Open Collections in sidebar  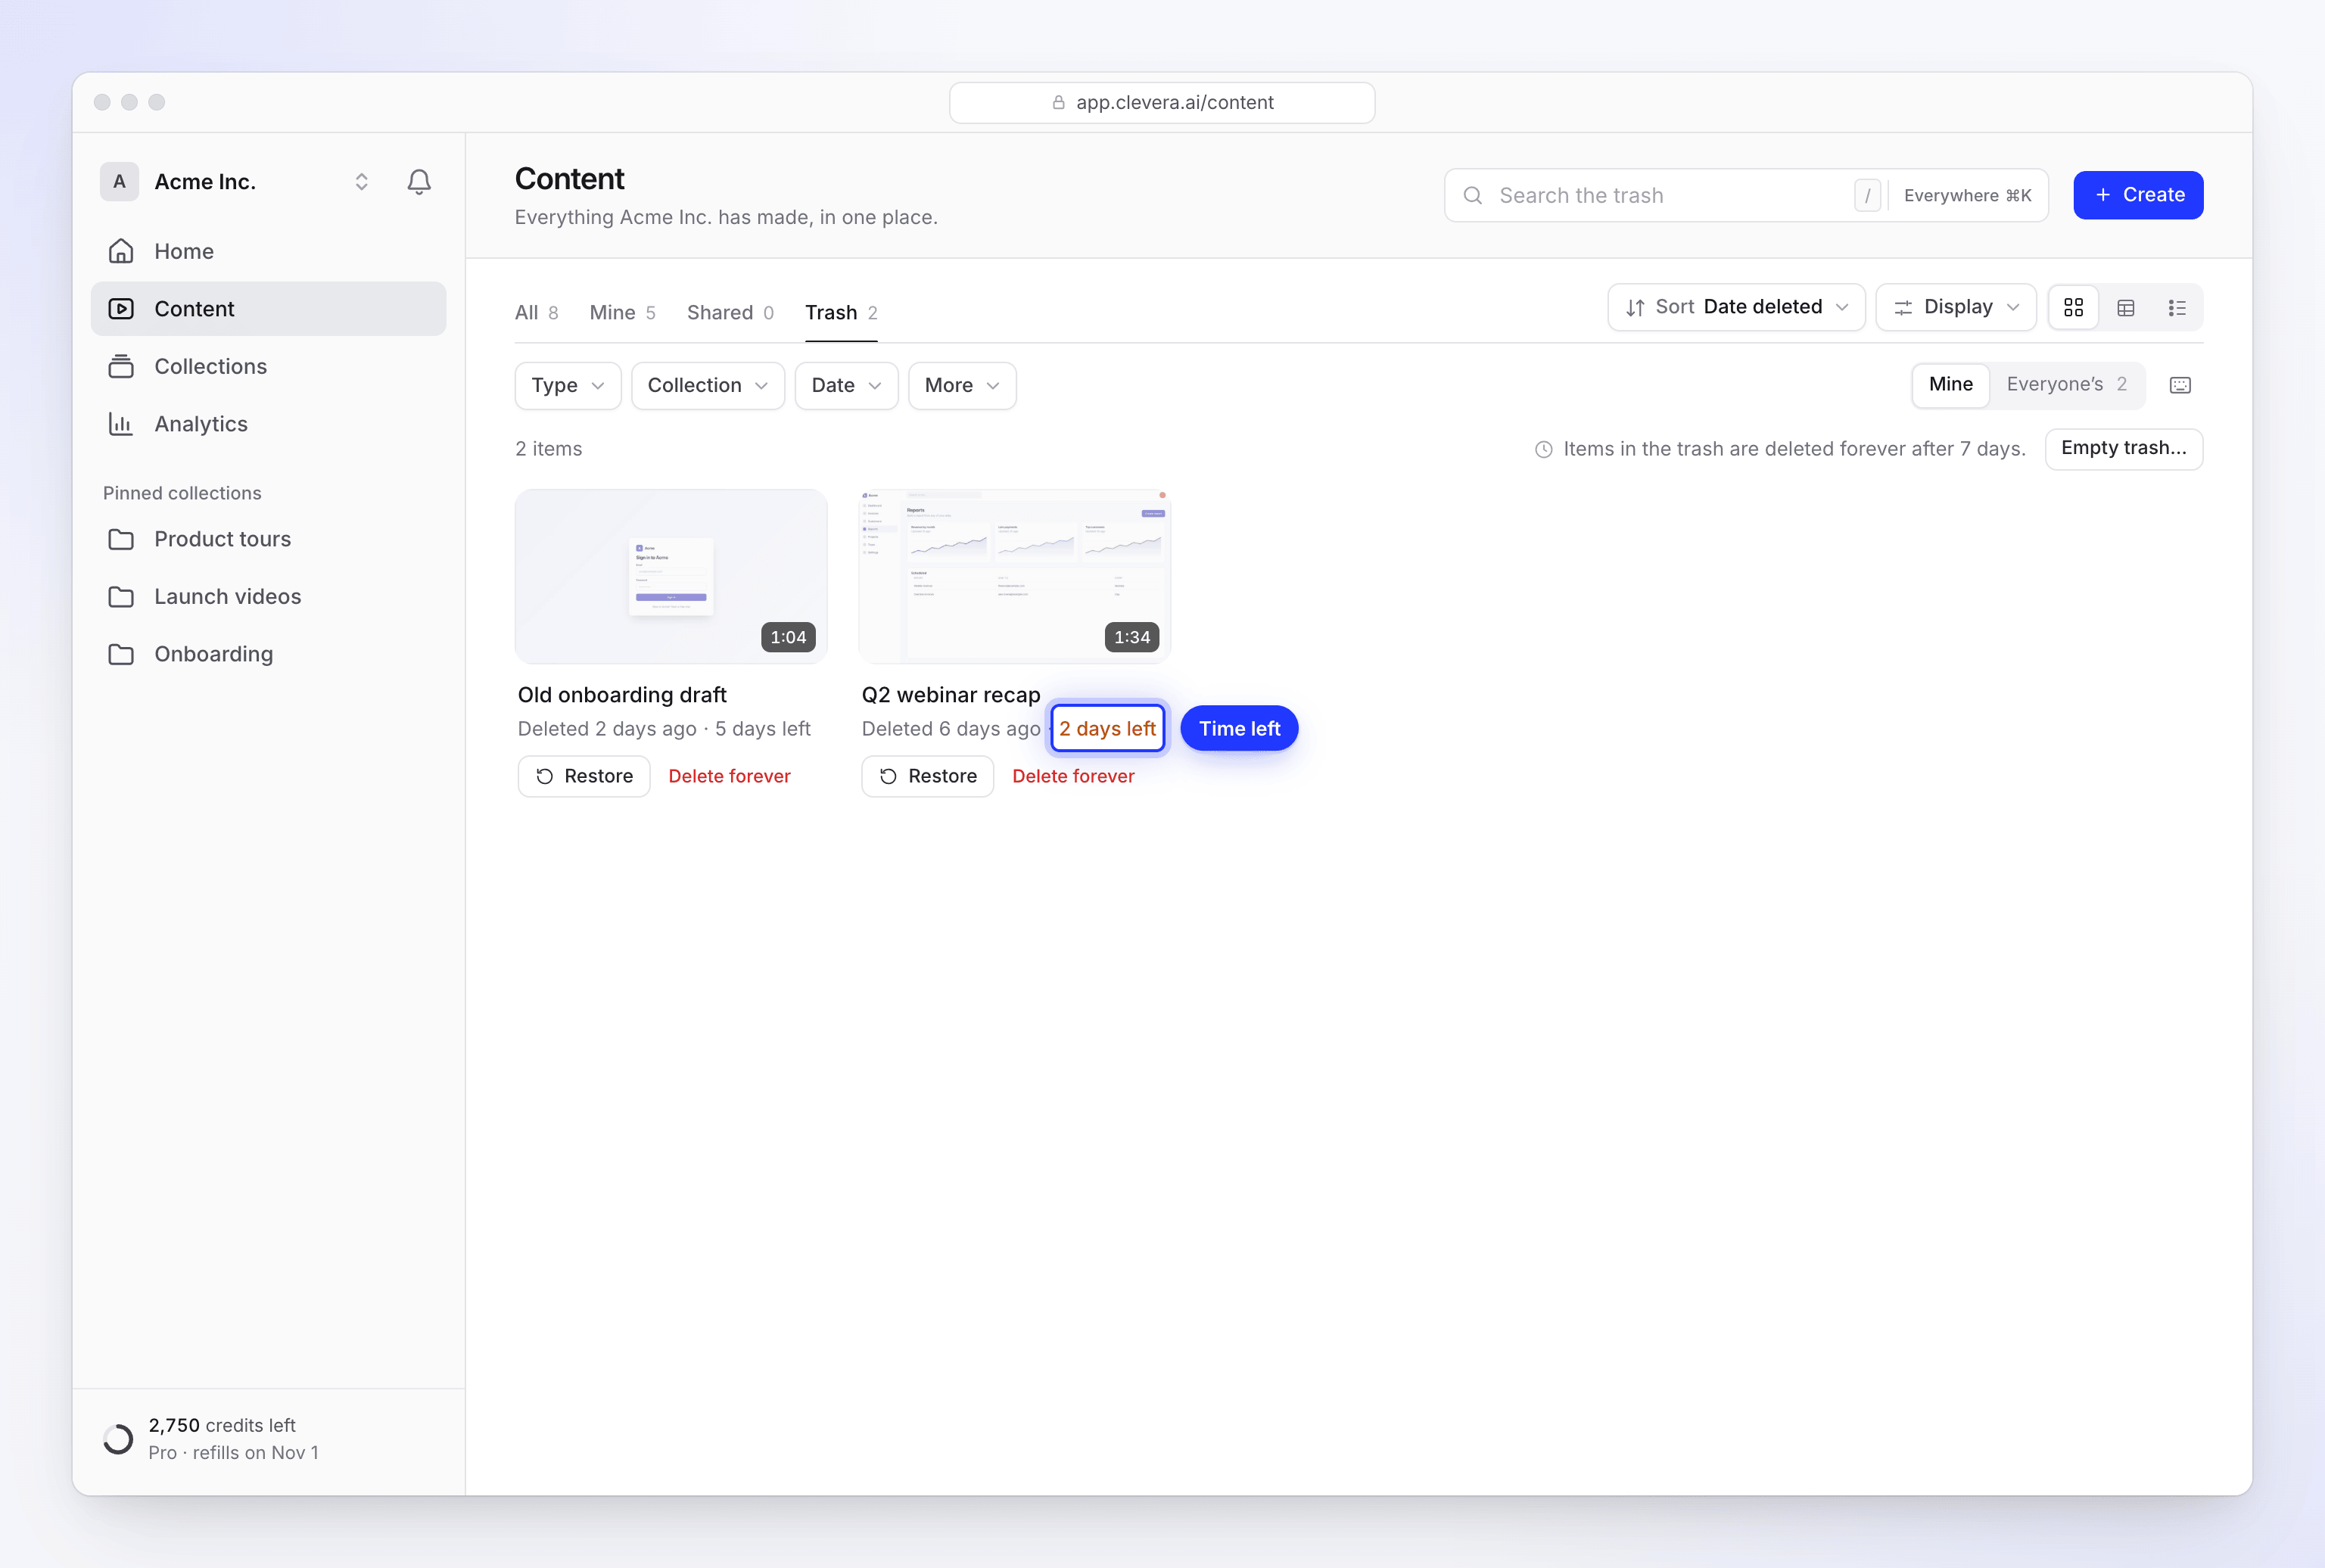(x=268, y=366)
